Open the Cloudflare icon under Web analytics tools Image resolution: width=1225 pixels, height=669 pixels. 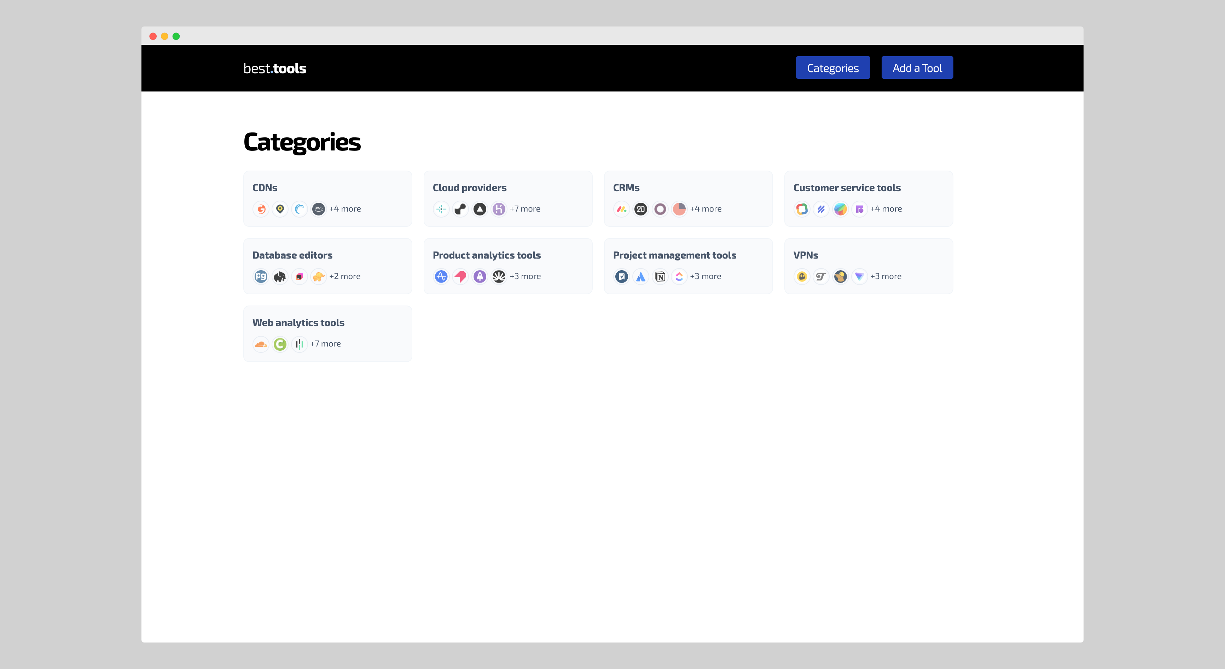tap(261, 344)
